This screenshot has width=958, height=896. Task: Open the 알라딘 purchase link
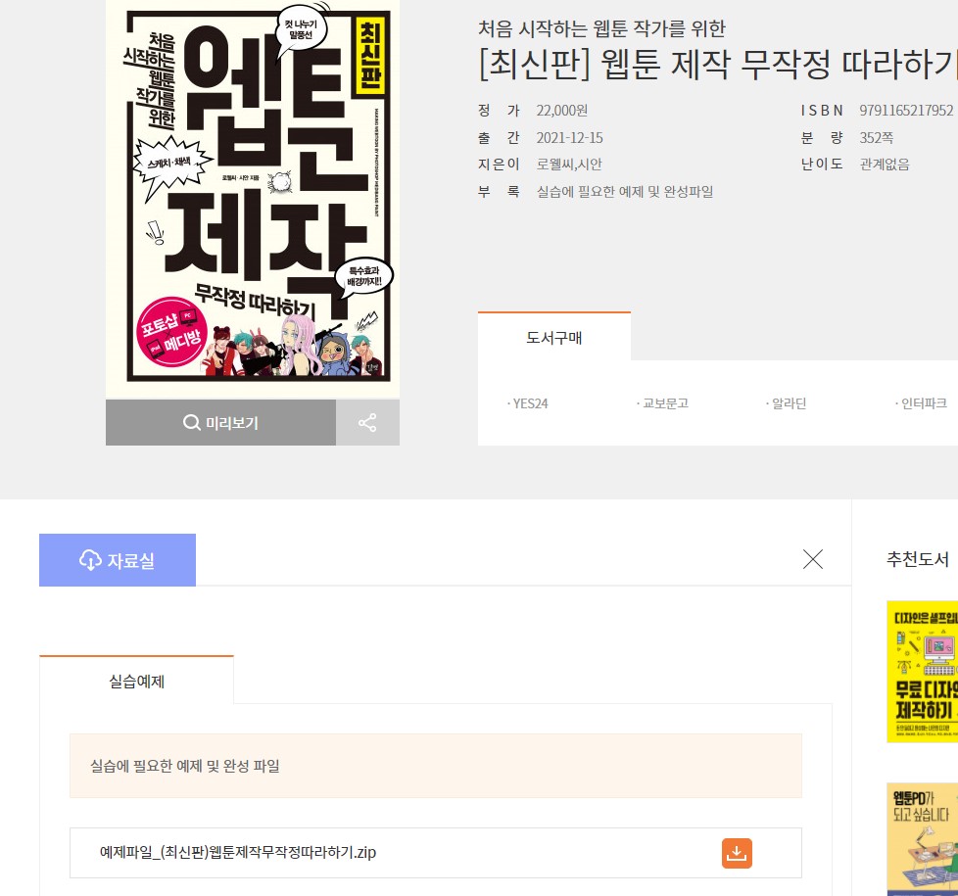coord(787,403)
